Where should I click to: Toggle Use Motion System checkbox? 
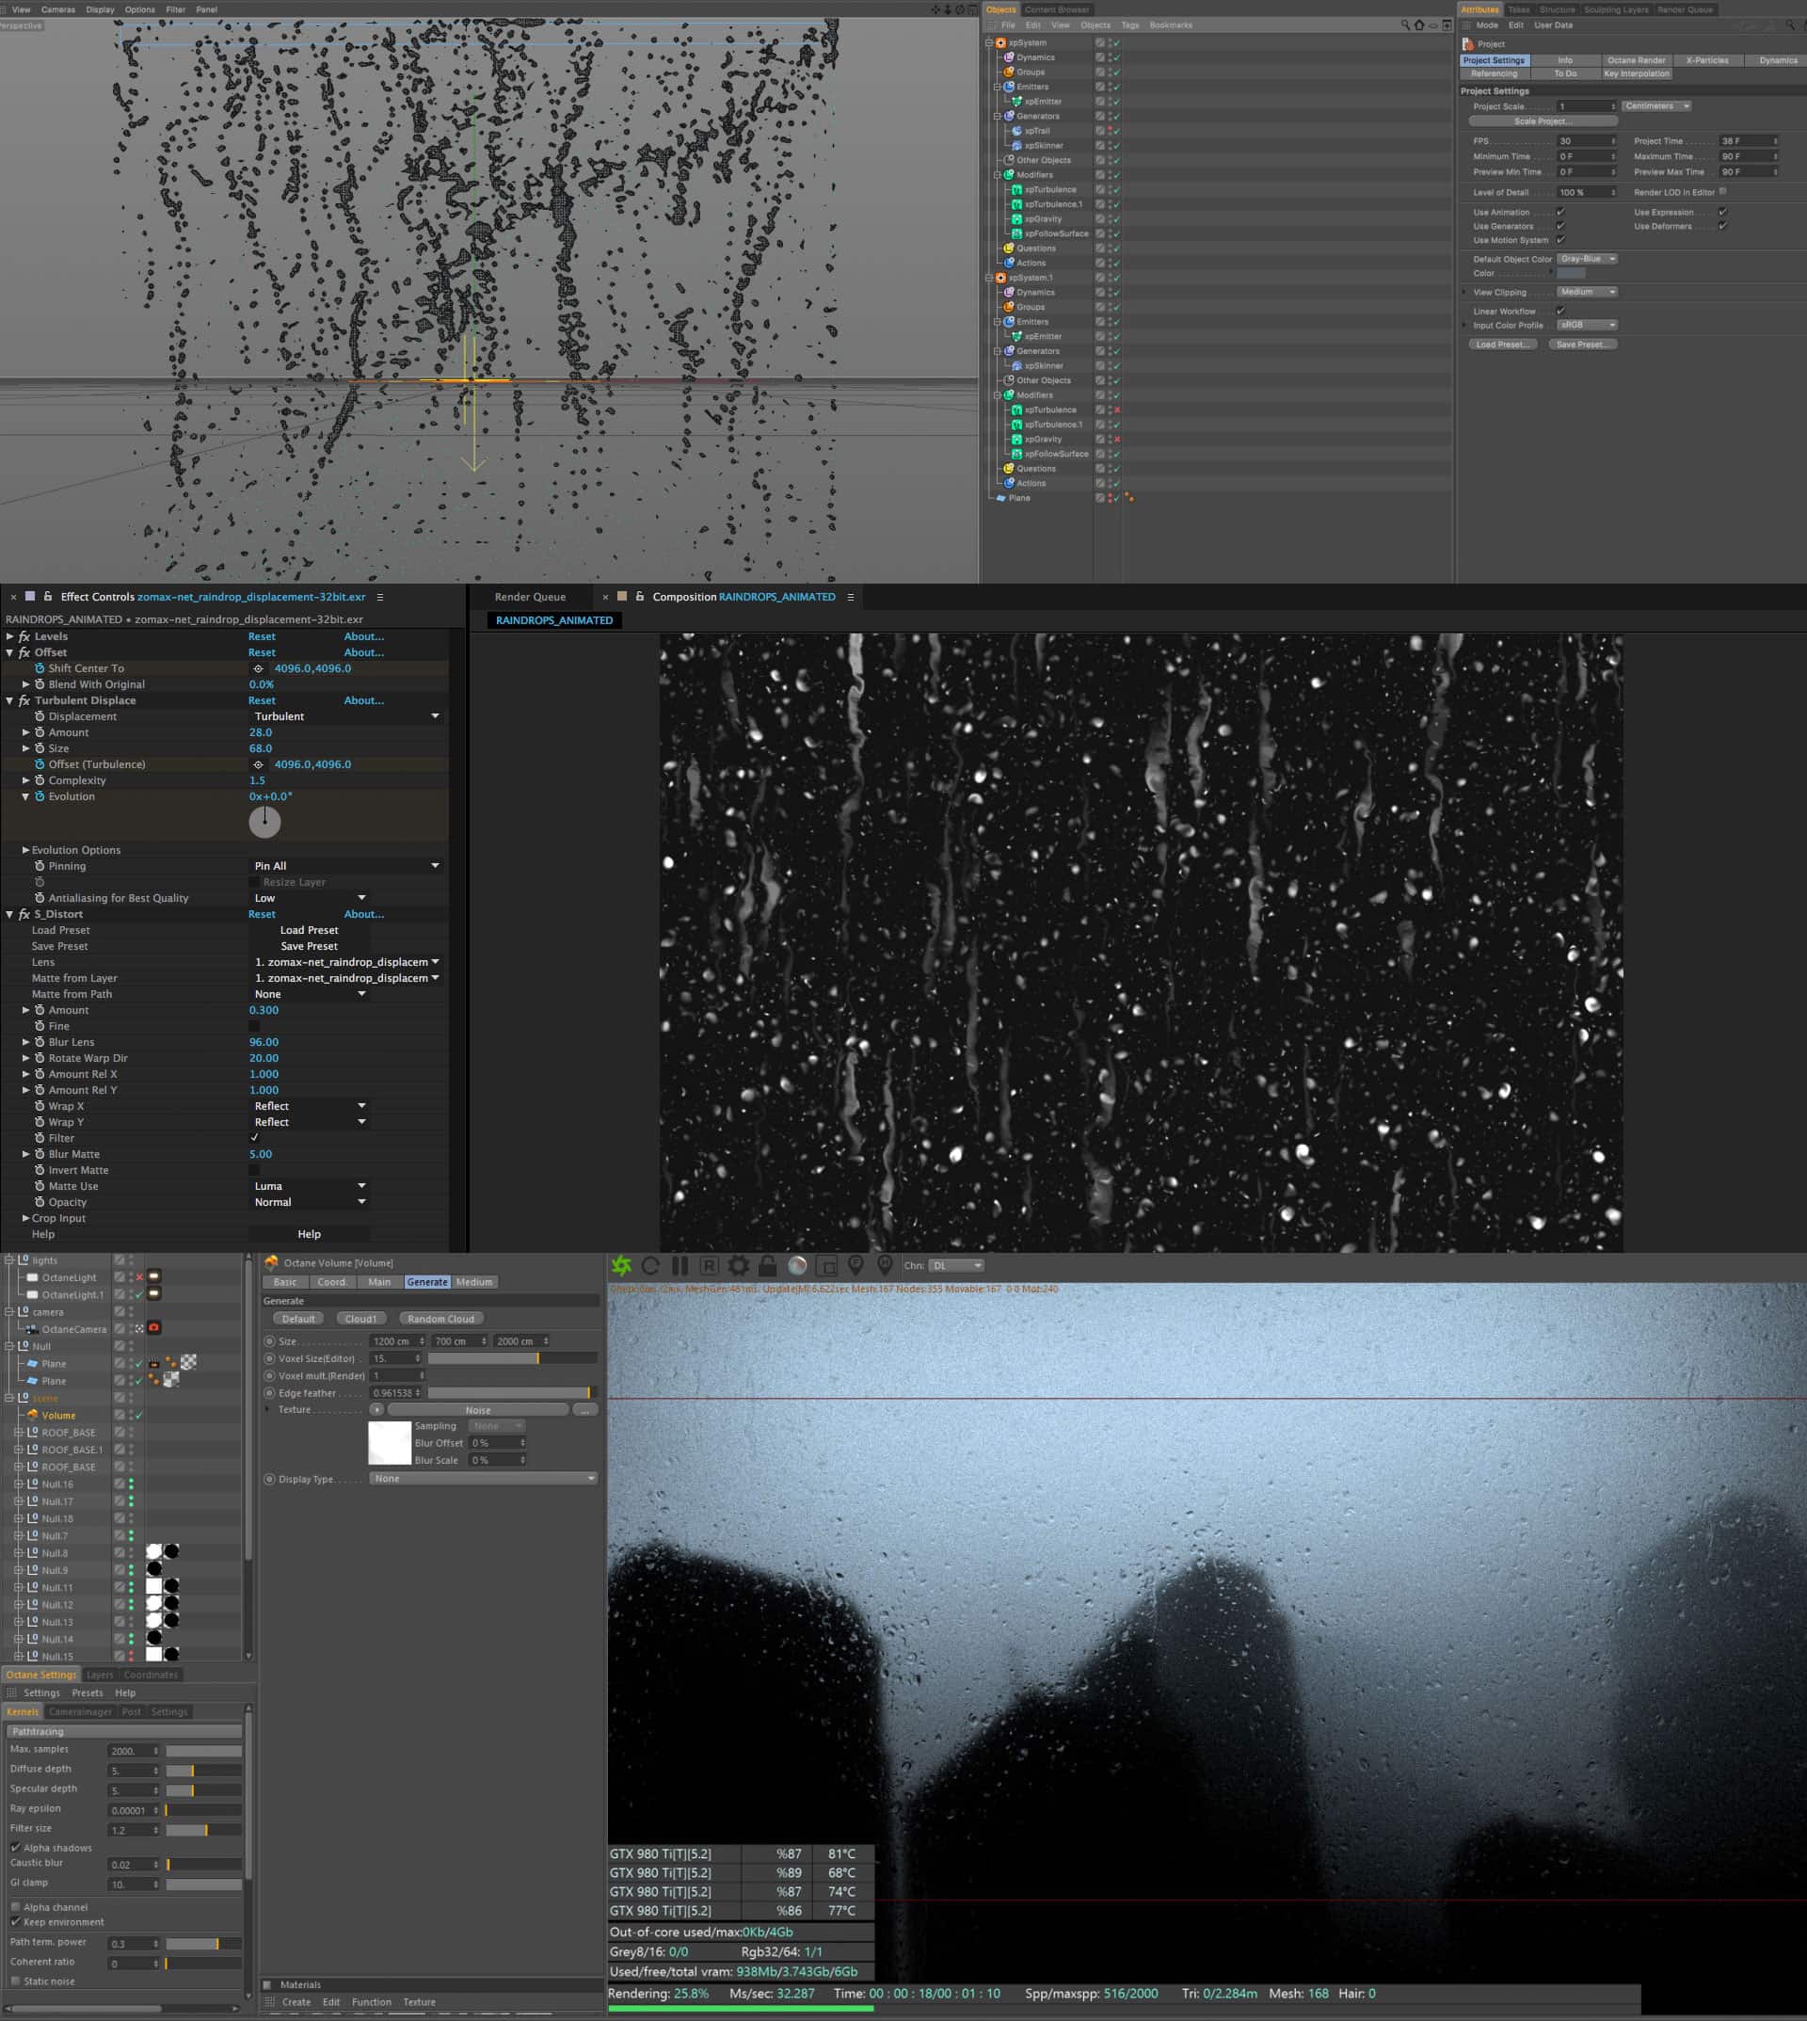[x=1560, y=239]
